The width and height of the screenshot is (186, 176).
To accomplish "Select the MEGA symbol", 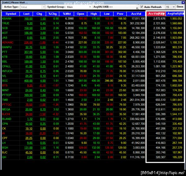I will 6,110.
